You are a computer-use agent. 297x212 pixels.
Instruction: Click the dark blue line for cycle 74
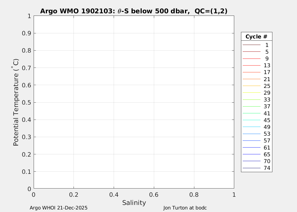point(251,168)
